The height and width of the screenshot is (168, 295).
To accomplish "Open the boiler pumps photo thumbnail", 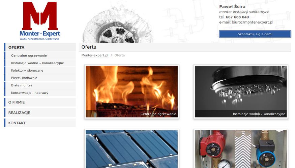I will [241, 149].
